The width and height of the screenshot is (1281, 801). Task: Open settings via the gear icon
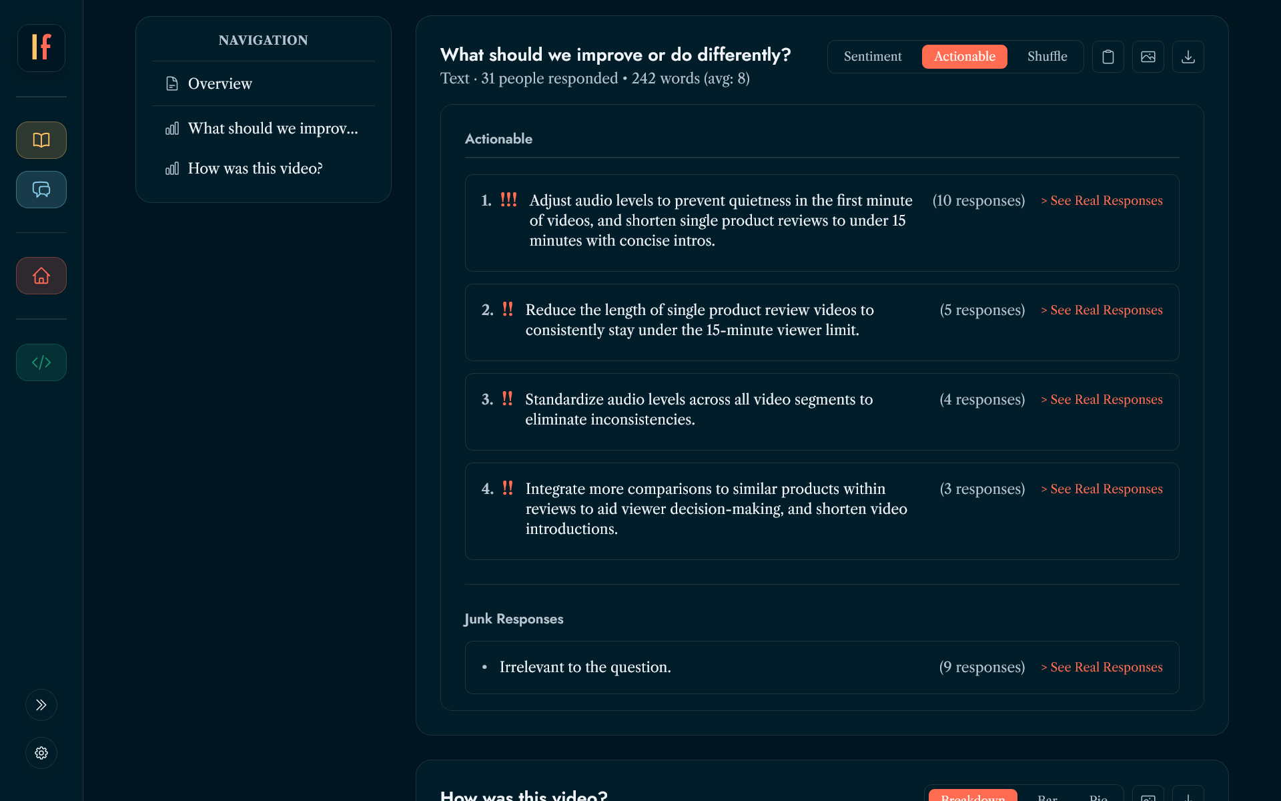(41, 753)
